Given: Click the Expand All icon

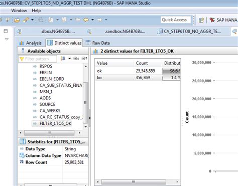Looking at the screenshot, I should point(76,59).
